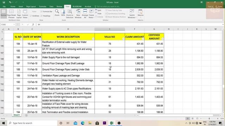Switch to Normal workbook view
The image size is (225, 126).
coord(4,14)
